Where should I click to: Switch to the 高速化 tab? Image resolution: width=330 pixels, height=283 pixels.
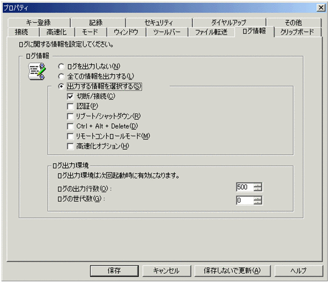[x=57, y=32]
